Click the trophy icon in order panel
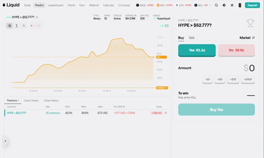 (x=250, y=23)
